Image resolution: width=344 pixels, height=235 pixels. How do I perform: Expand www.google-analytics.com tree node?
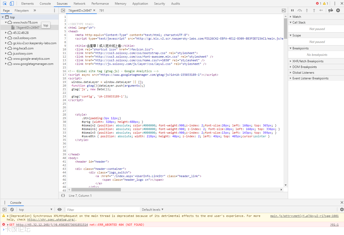(6, 59)
